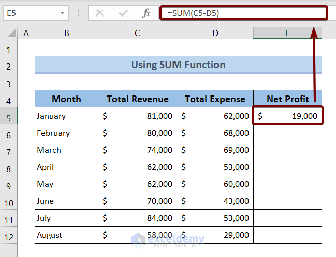Select row 5 header
Viewport: 336px width, 257px height.
8,117
